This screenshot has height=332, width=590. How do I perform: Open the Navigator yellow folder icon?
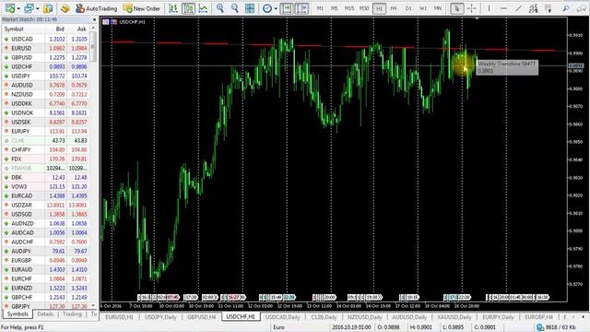coord(65,8)
